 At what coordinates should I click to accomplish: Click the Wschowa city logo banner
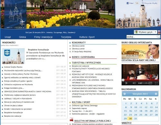[x=15, y=14]
